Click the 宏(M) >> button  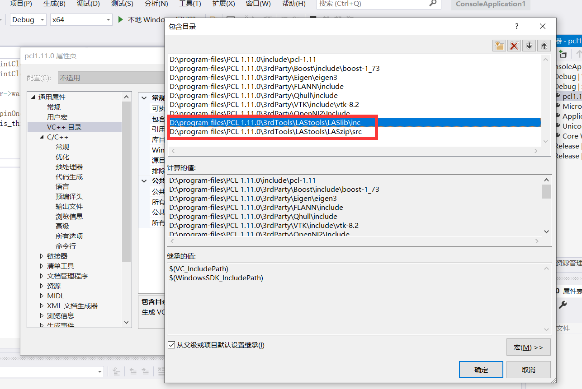(x=528, y=347)
